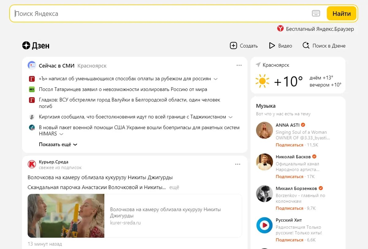Open the on-screen keyboard icon
368x249 pixels.
[x=316, y=13]
